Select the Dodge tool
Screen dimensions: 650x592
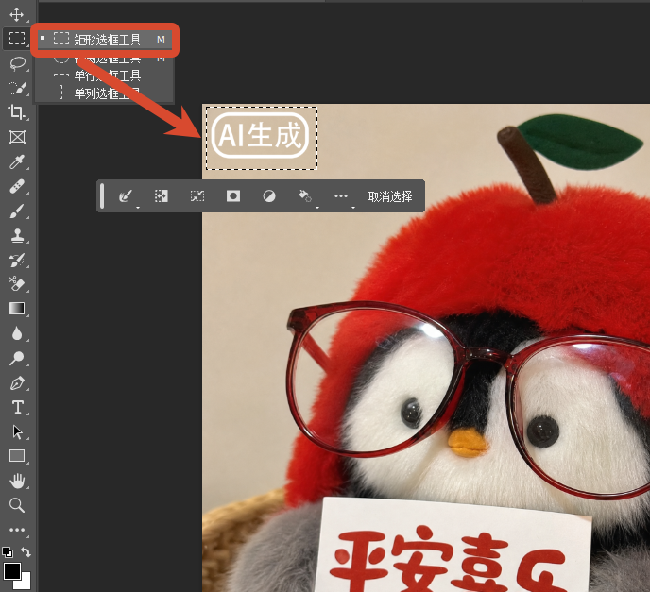tap(17, 358)
